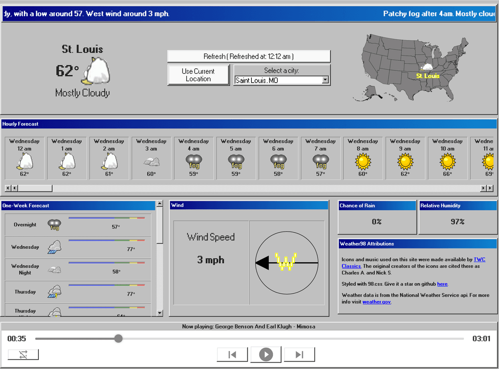Open the weather.gov link
The image size is (499, 369).
(377, 302)
